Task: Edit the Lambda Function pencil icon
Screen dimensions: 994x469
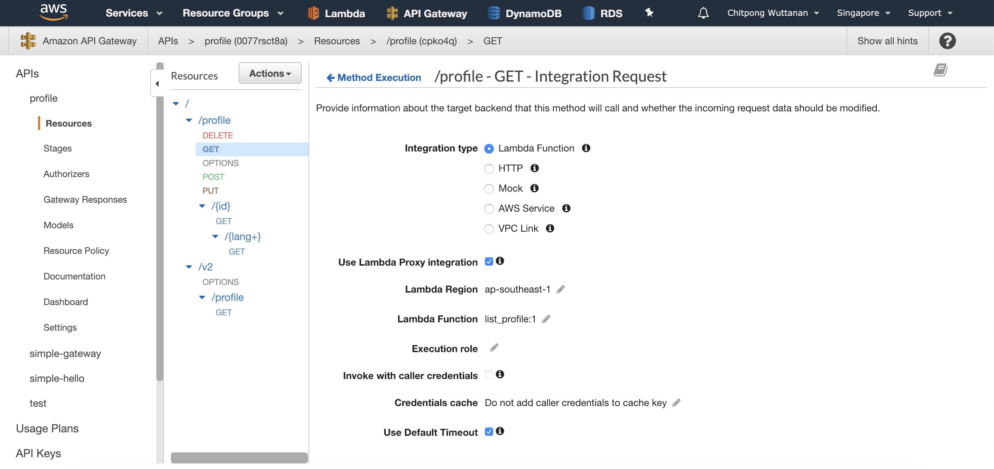Action: [546, 319]
